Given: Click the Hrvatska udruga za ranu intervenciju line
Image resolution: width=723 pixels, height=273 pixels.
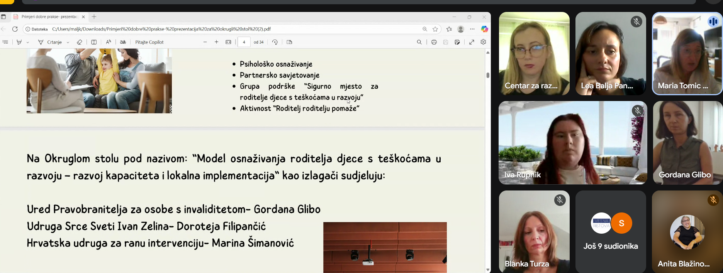Looking at the screenshot, I should click(x=160, y=243).
